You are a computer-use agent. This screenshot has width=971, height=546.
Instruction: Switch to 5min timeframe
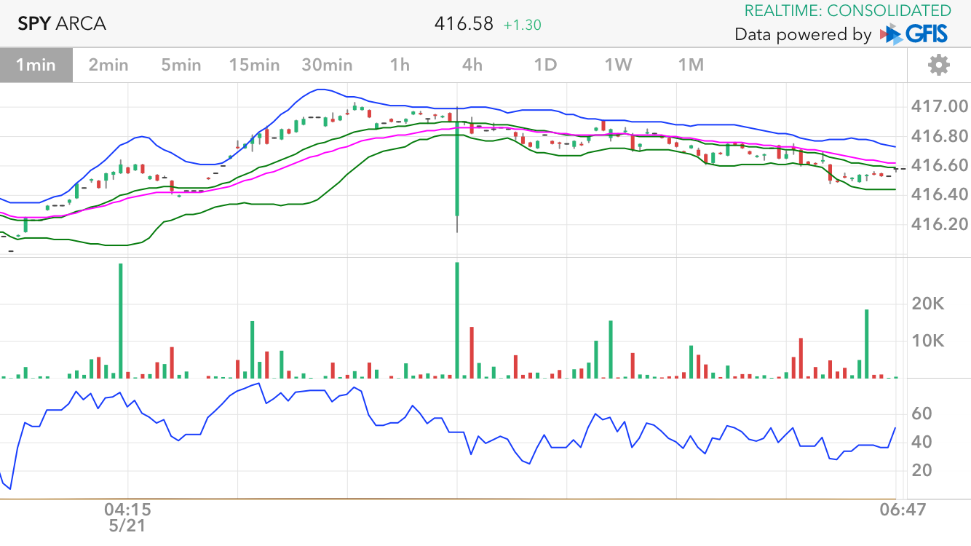click(181, 65)
